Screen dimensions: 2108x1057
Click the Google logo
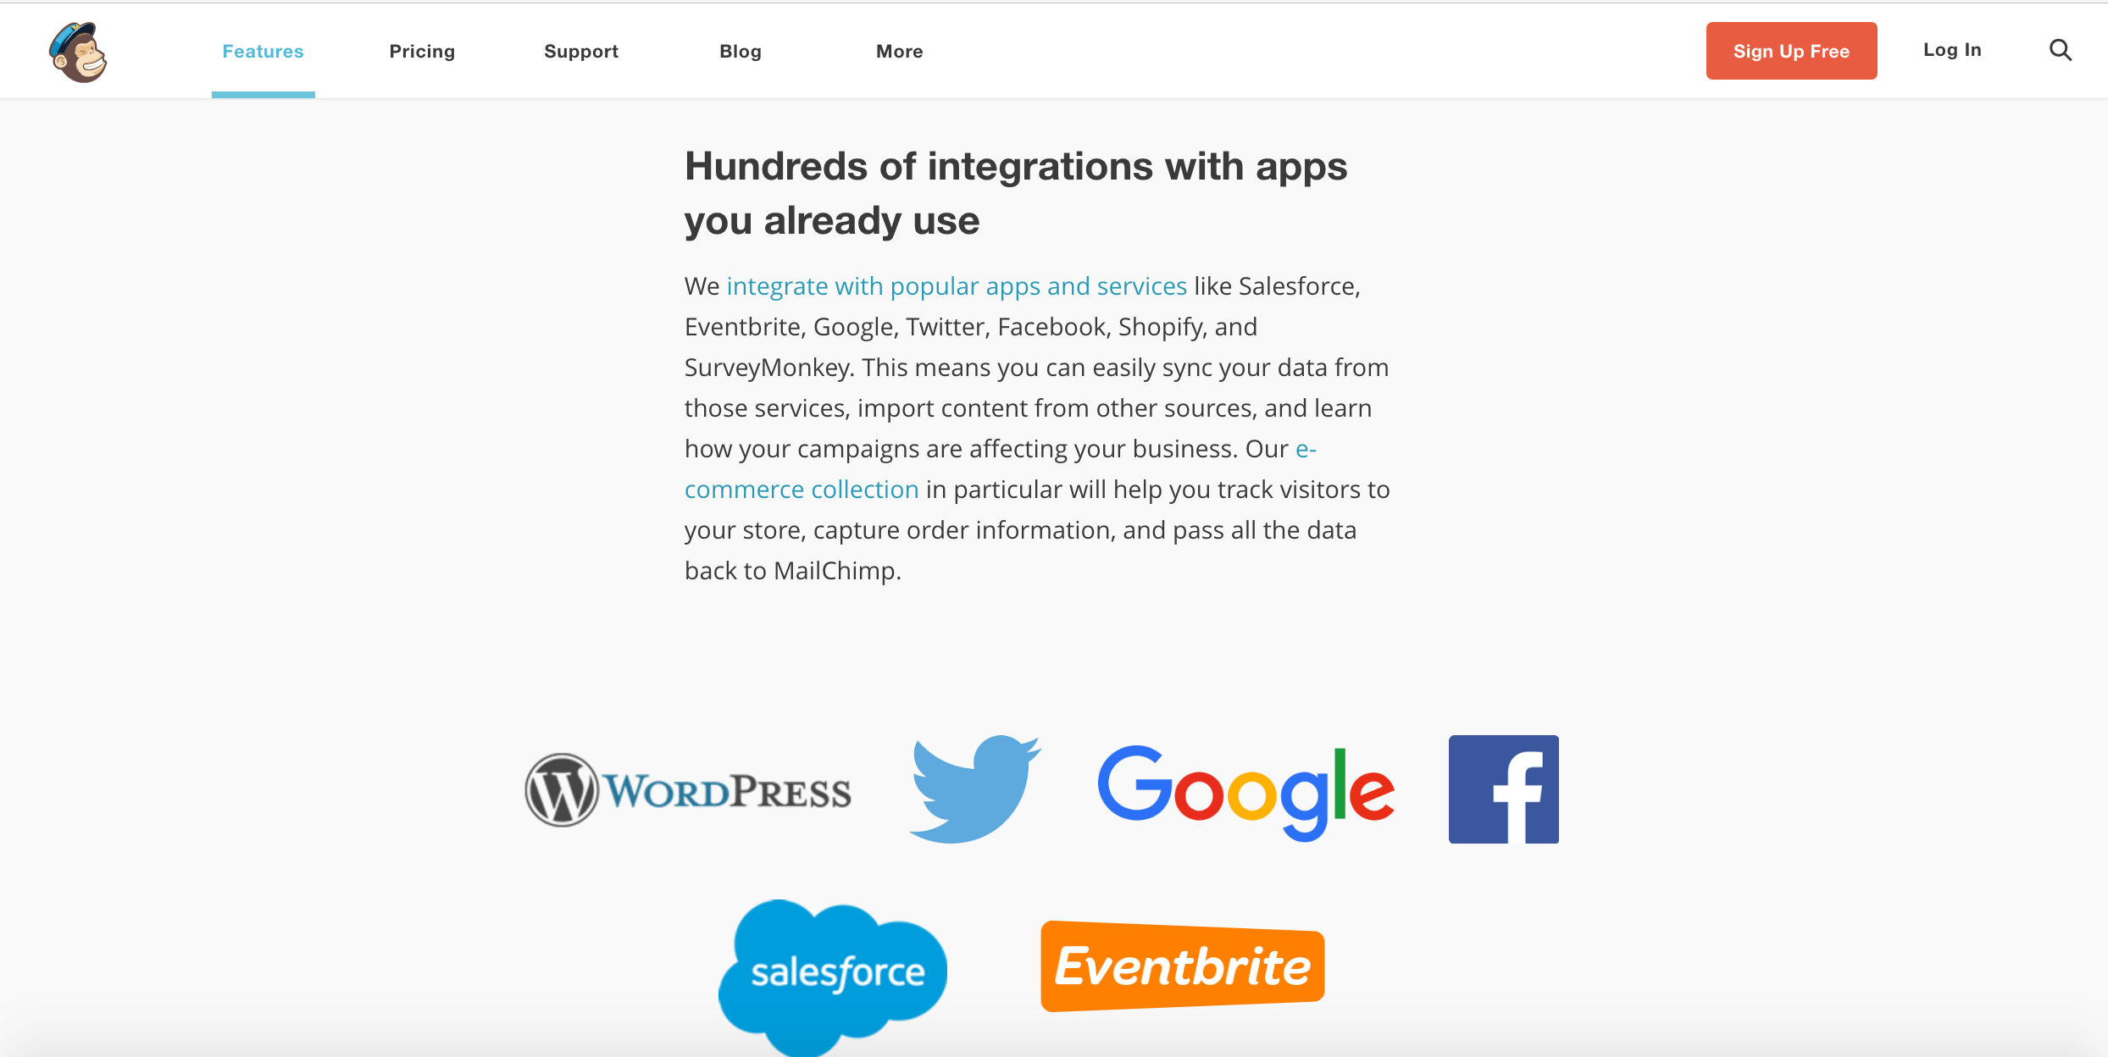pos(1245,793)
